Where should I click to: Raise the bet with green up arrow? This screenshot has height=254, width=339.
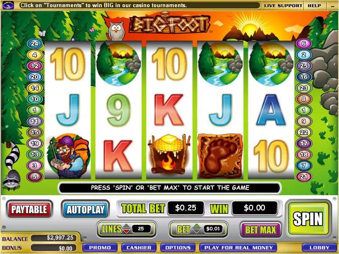[197, 226]
